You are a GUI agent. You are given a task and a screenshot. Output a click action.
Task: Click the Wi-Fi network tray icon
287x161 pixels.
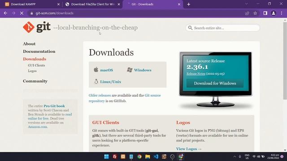[x=254, y=157]
